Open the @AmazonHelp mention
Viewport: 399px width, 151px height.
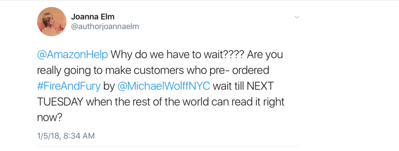72,55
